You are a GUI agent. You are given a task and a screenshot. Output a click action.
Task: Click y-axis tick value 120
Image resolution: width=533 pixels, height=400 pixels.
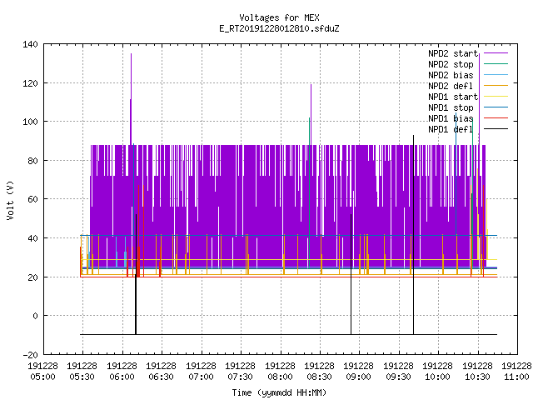tap(30, 83)
